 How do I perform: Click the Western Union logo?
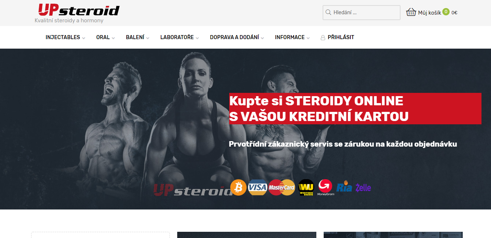[x=306, y=188]
